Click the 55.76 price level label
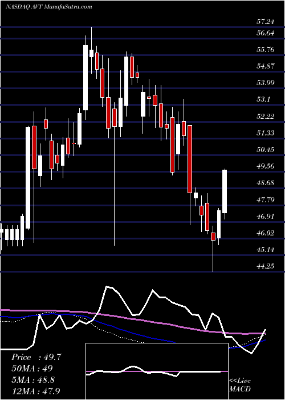Screen dimensions: 285x400 (266, 50)
